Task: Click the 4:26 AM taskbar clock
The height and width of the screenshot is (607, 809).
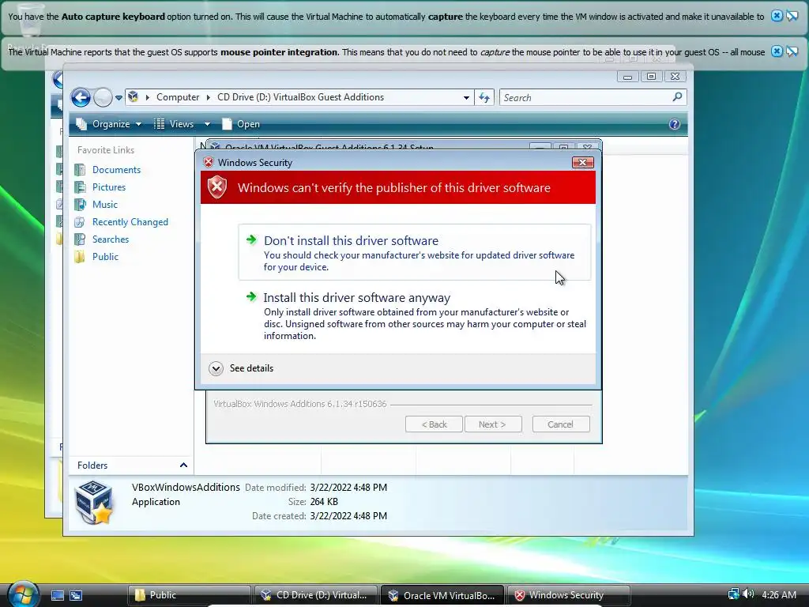Action: pos(779,594)
